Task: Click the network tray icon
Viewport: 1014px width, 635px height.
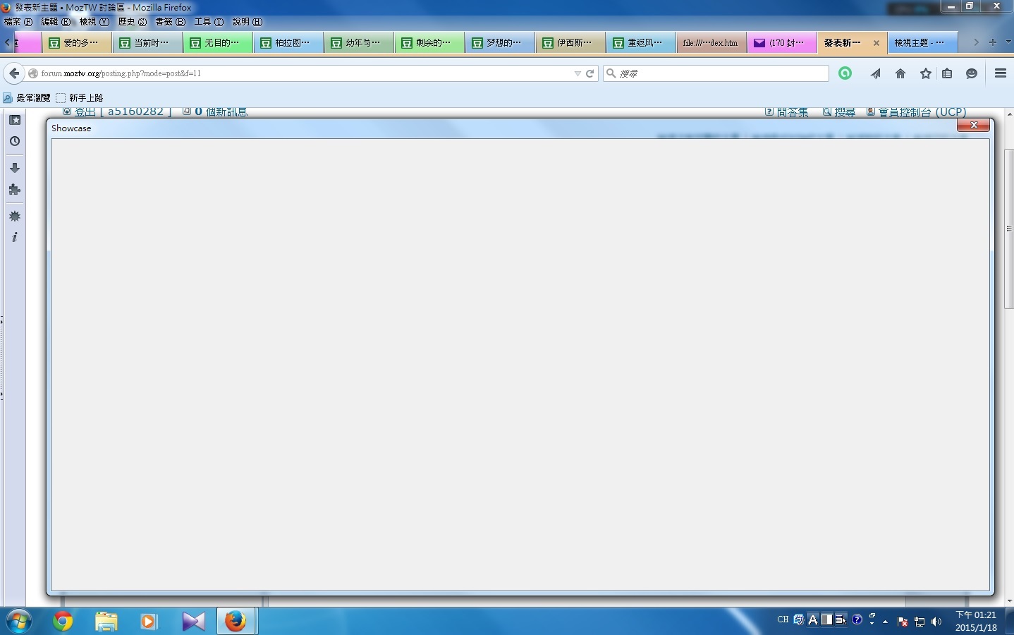Action: coord(920,622)
